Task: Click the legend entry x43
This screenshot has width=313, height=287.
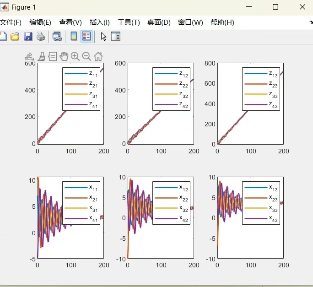Action: (x=273, y=219)
